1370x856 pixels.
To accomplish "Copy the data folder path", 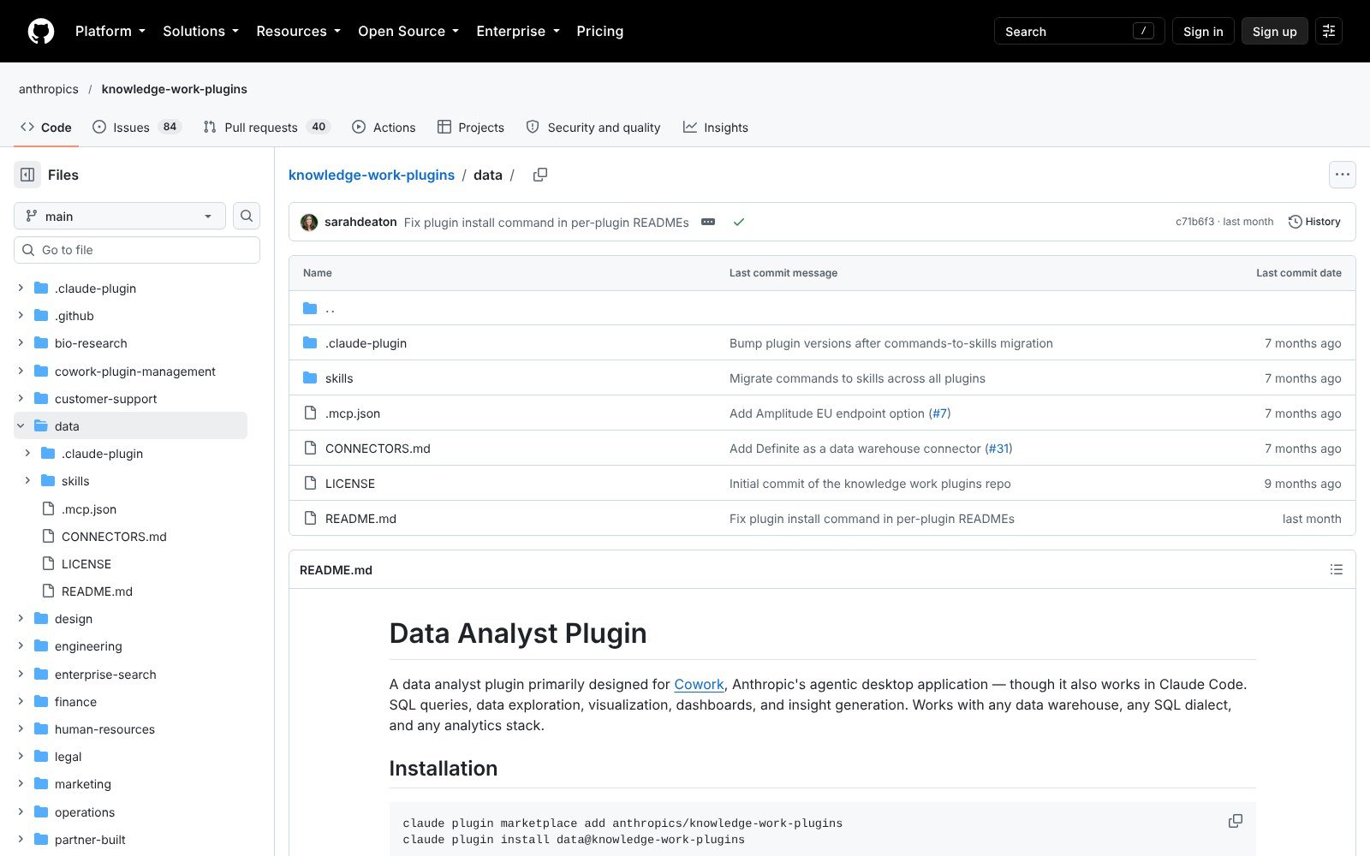I will click(540, 175).
